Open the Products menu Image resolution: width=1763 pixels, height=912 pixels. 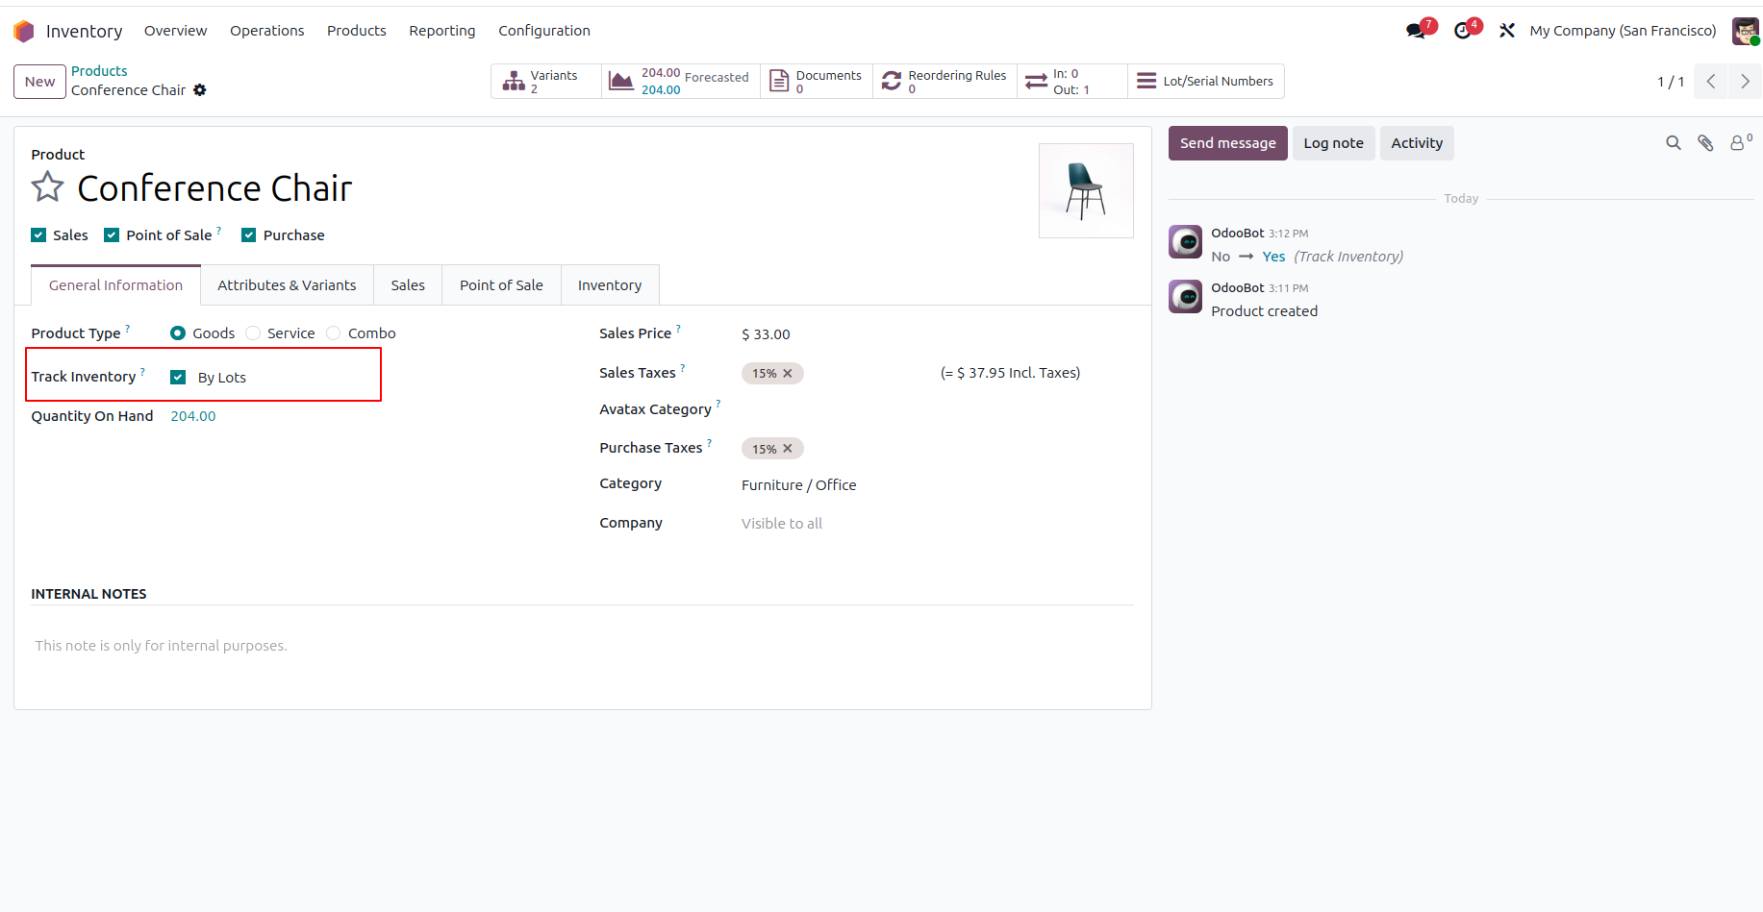click(357, 31)
